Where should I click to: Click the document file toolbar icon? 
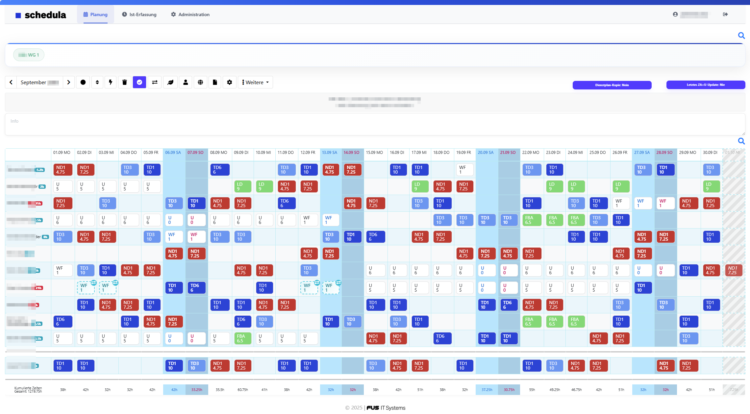pyautogui.click(x=215, y=82)
